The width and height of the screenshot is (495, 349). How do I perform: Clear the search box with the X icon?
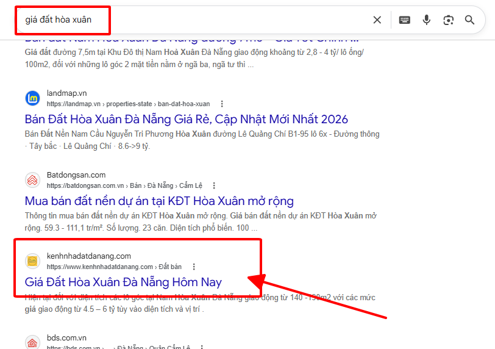377,20
